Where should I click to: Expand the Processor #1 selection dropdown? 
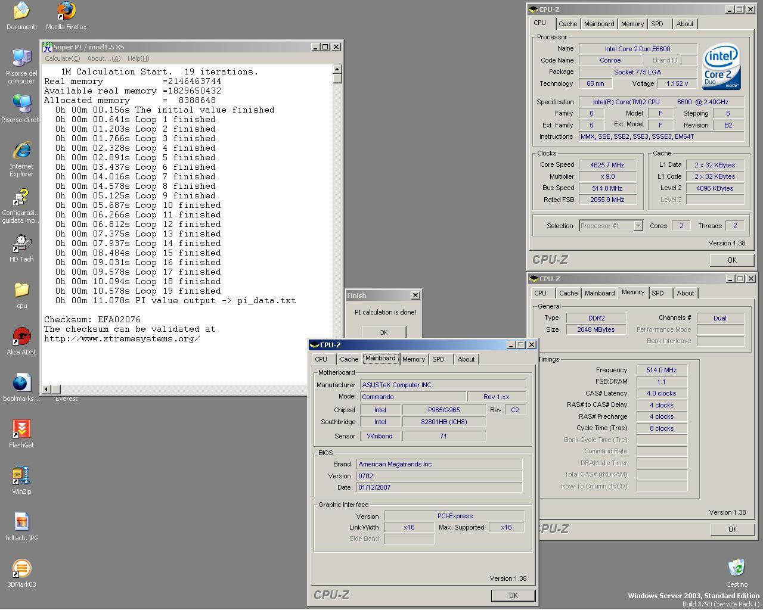638,226
